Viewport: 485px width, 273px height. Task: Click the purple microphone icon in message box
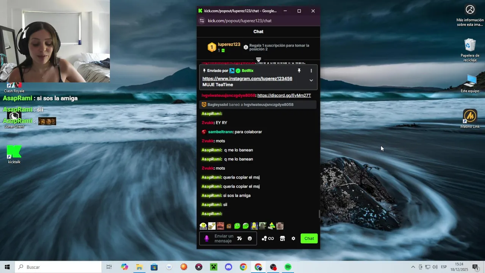207,238
